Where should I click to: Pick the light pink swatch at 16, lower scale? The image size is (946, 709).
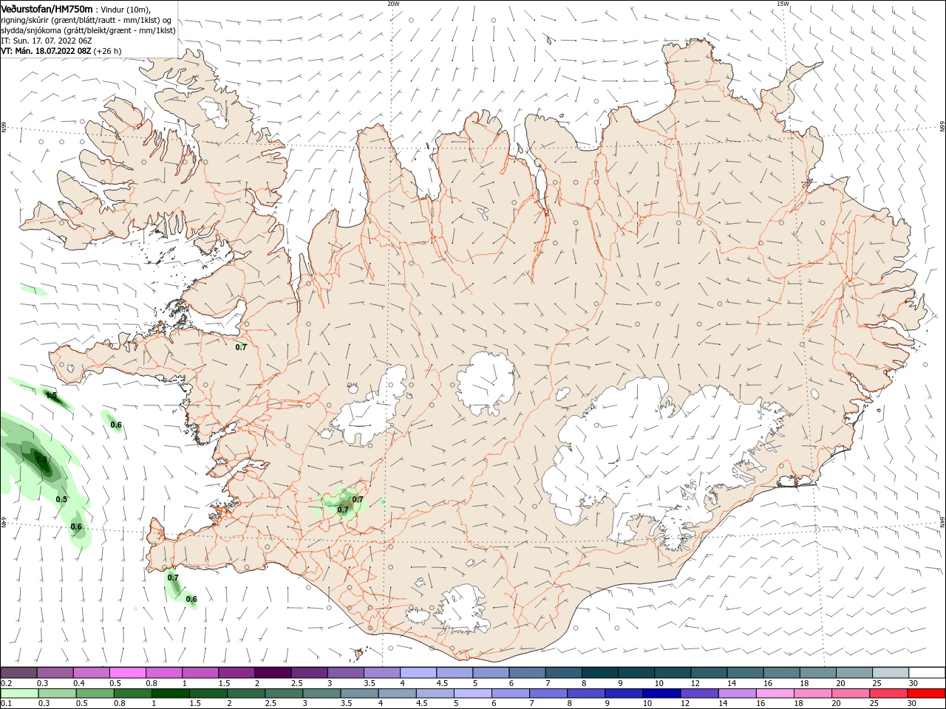[774, 693]
